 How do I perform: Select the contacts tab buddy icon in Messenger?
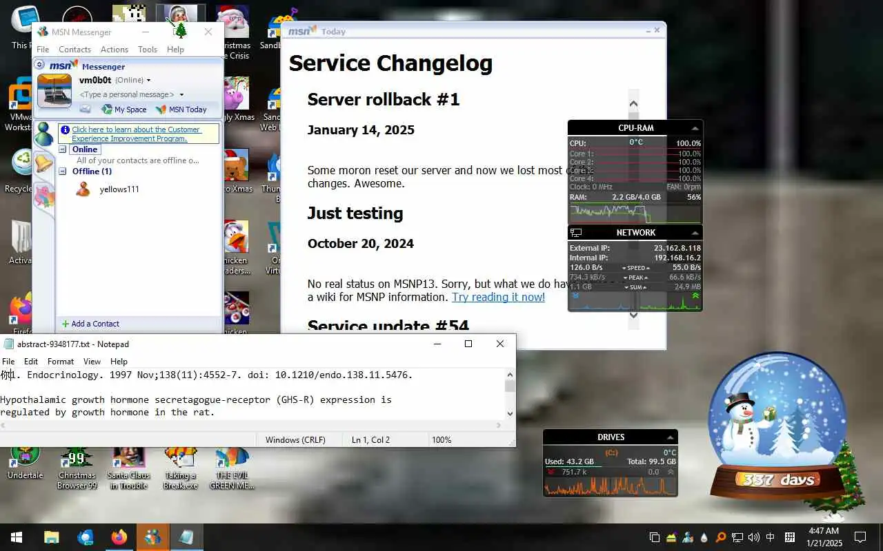point(43,134)
